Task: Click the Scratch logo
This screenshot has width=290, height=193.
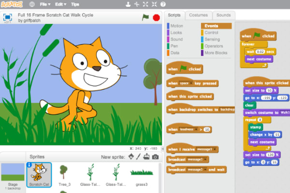Action: [x=12, y=4]
